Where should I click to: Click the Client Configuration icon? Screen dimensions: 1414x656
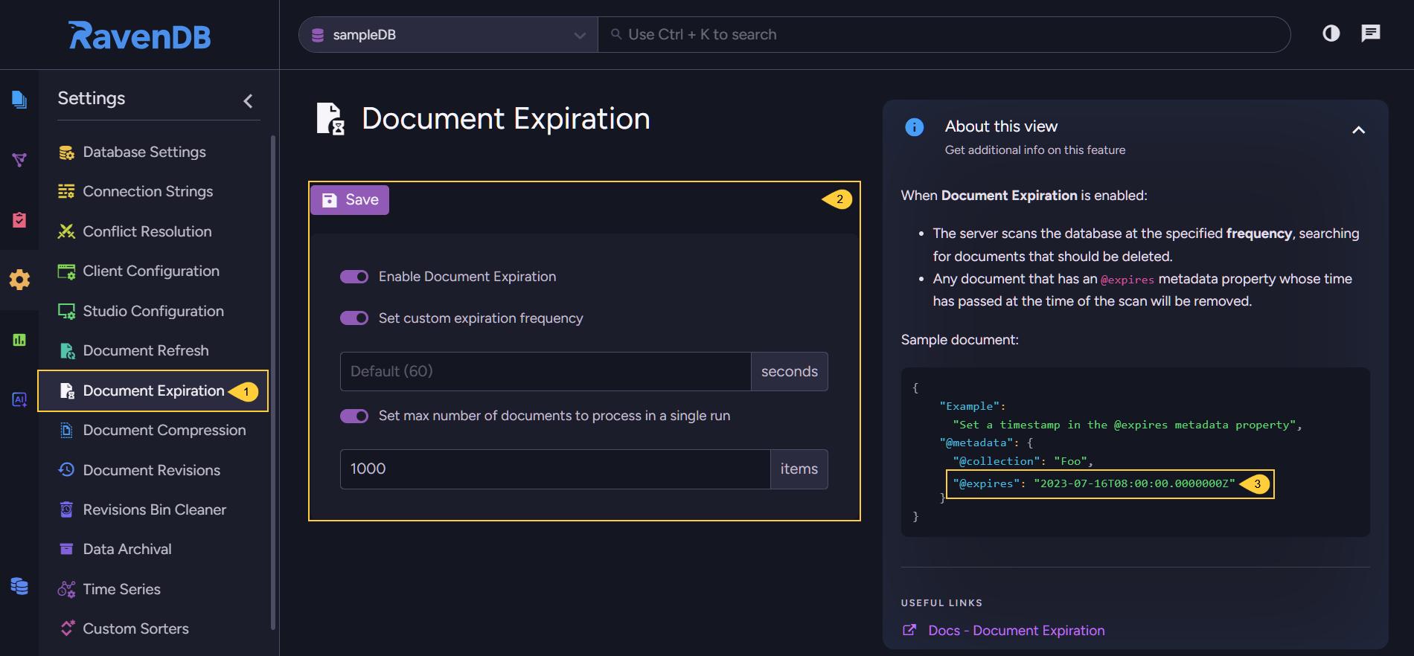coord(66,271)
